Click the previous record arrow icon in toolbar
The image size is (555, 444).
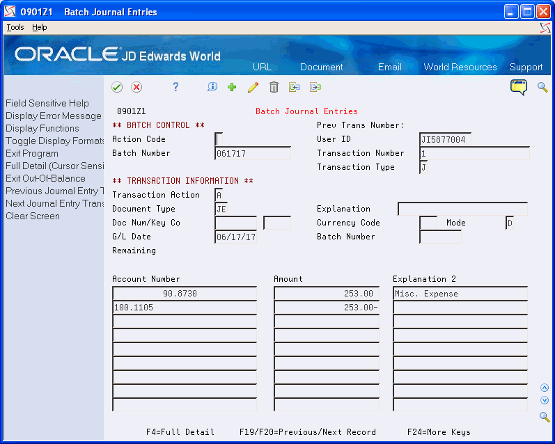(x=295, y=87)
